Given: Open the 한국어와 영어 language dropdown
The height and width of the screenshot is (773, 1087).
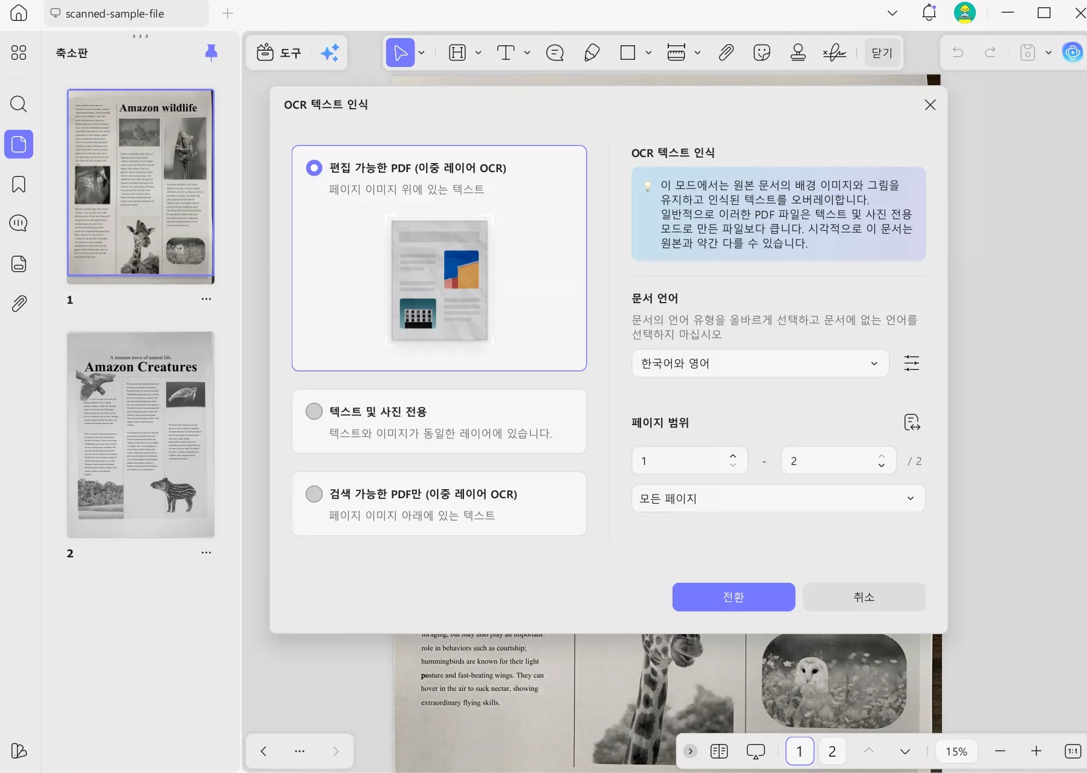Looking at the screenshot, I should click(x=760, y=363).
